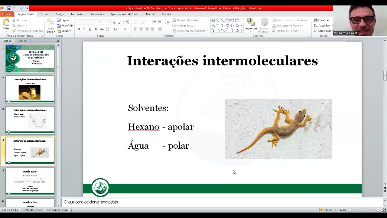
Task: Open the Seção dropdown
Action: tap(64, 31)
